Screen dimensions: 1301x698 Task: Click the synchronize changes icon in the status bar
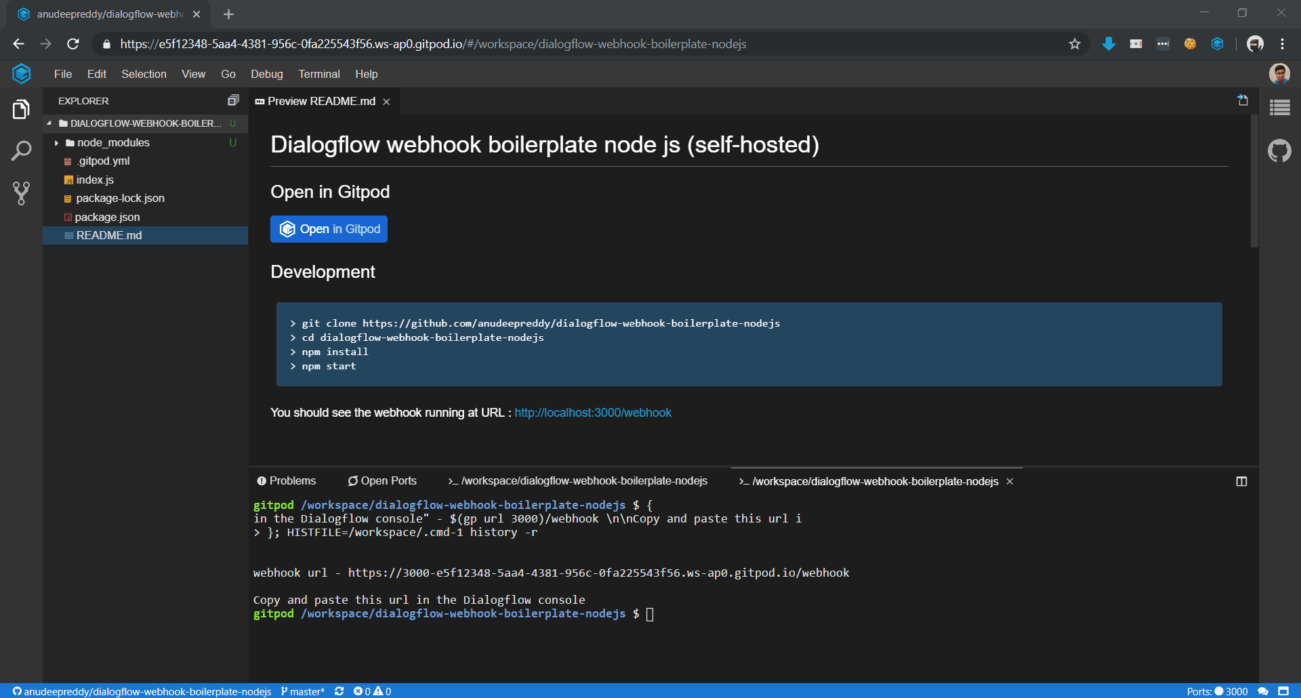click(339, 691)
